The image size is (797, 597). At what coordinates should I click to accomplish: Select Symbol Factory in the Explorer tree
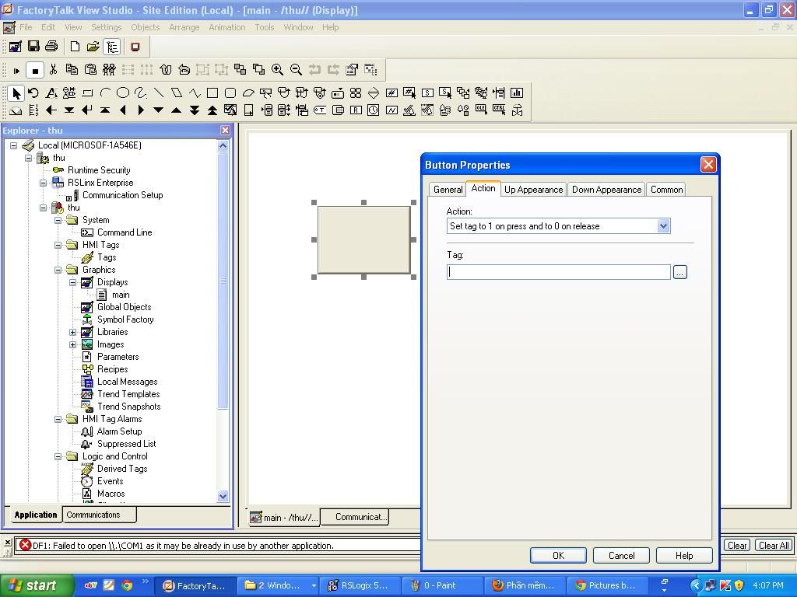tap(125, 319)
